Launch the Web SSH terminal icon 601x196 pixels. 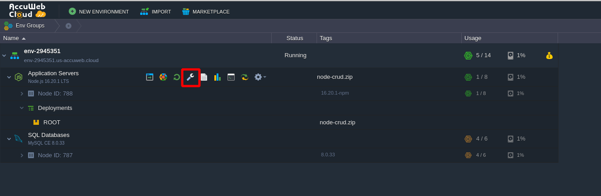click(x=231, y=77)
